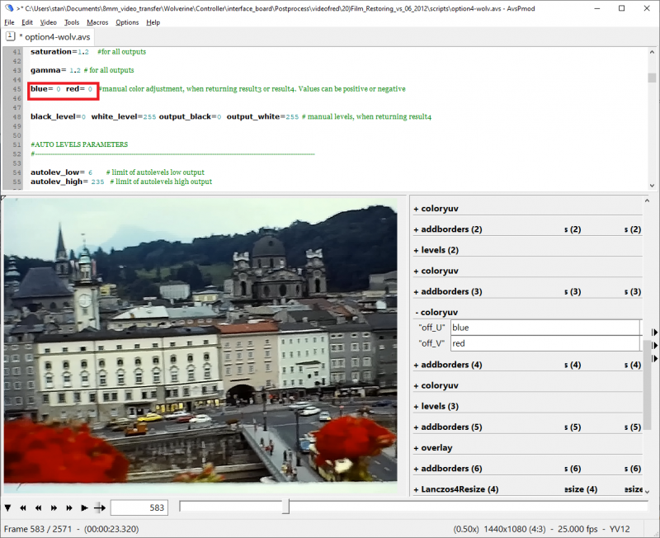Click the #AUTO LEVELS PARAMETERS comment
Viewport: 660px width, 538px height.
[x=79, y=144]
